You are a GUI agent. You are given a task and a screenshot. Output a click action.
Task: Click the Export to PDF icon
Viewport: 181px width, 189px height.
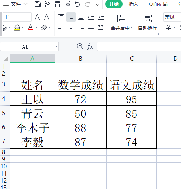(48, 4)
